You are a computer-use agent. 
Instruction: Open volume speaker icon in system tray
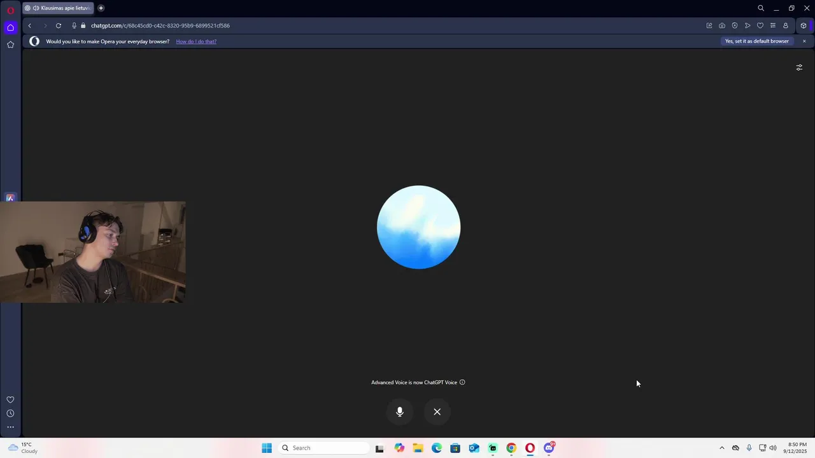(x=773, y=448)
